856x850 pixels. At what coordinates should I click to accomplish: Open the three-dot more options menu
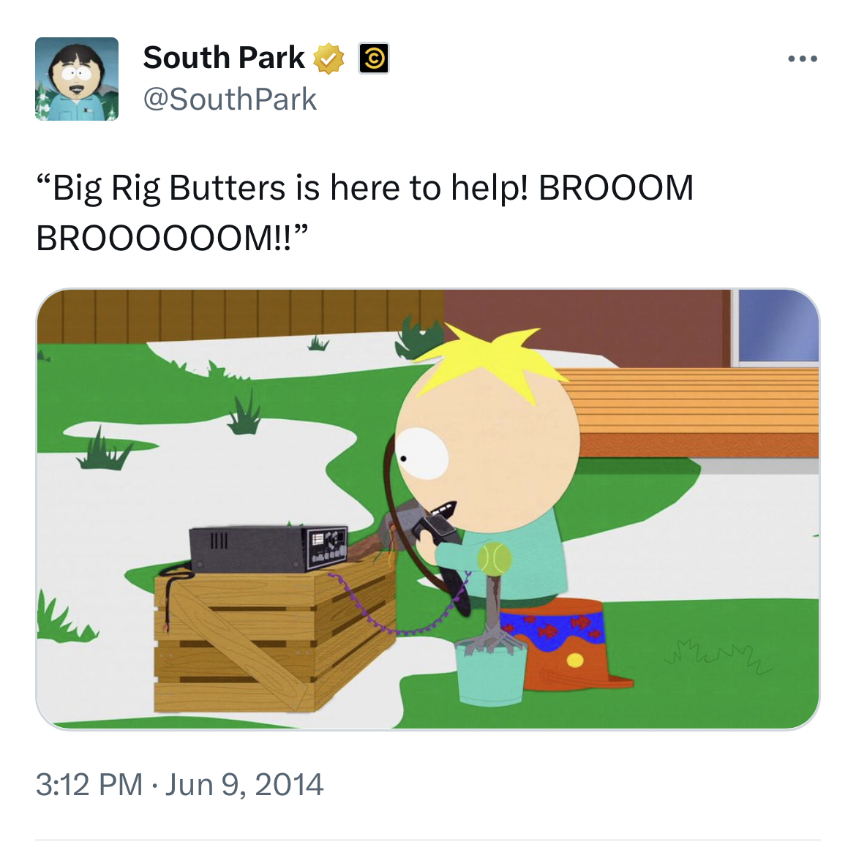(x=803, y=59)
